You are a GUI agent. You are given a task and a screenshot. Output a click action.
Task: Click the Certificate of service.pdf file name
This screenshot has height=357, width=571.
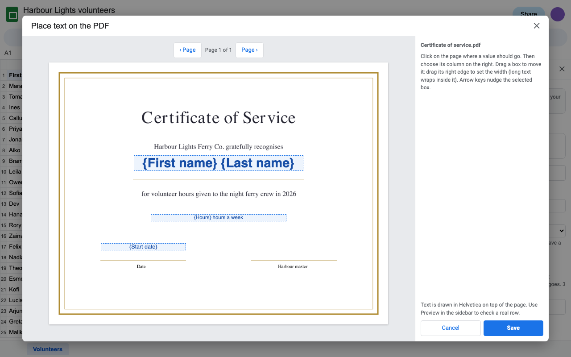point(451,45)
